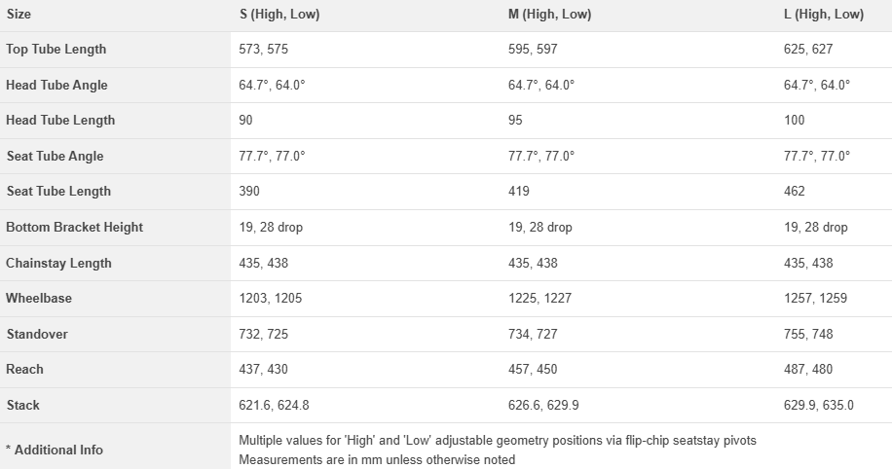Select the M (High, Low) column header
This screenshot has height=469, width=892.
pos(549,15)
